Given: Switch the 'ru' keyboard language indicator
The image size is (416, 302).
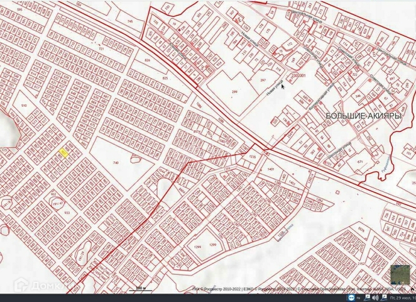Looking at the screenshot, I should pos(360,297).
